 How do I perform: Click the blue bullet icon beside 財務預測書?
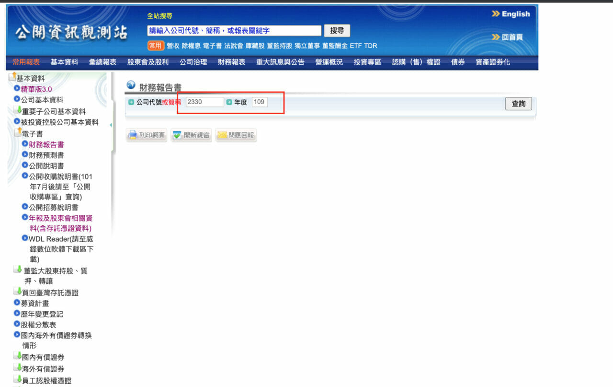[x=25, y=154]
